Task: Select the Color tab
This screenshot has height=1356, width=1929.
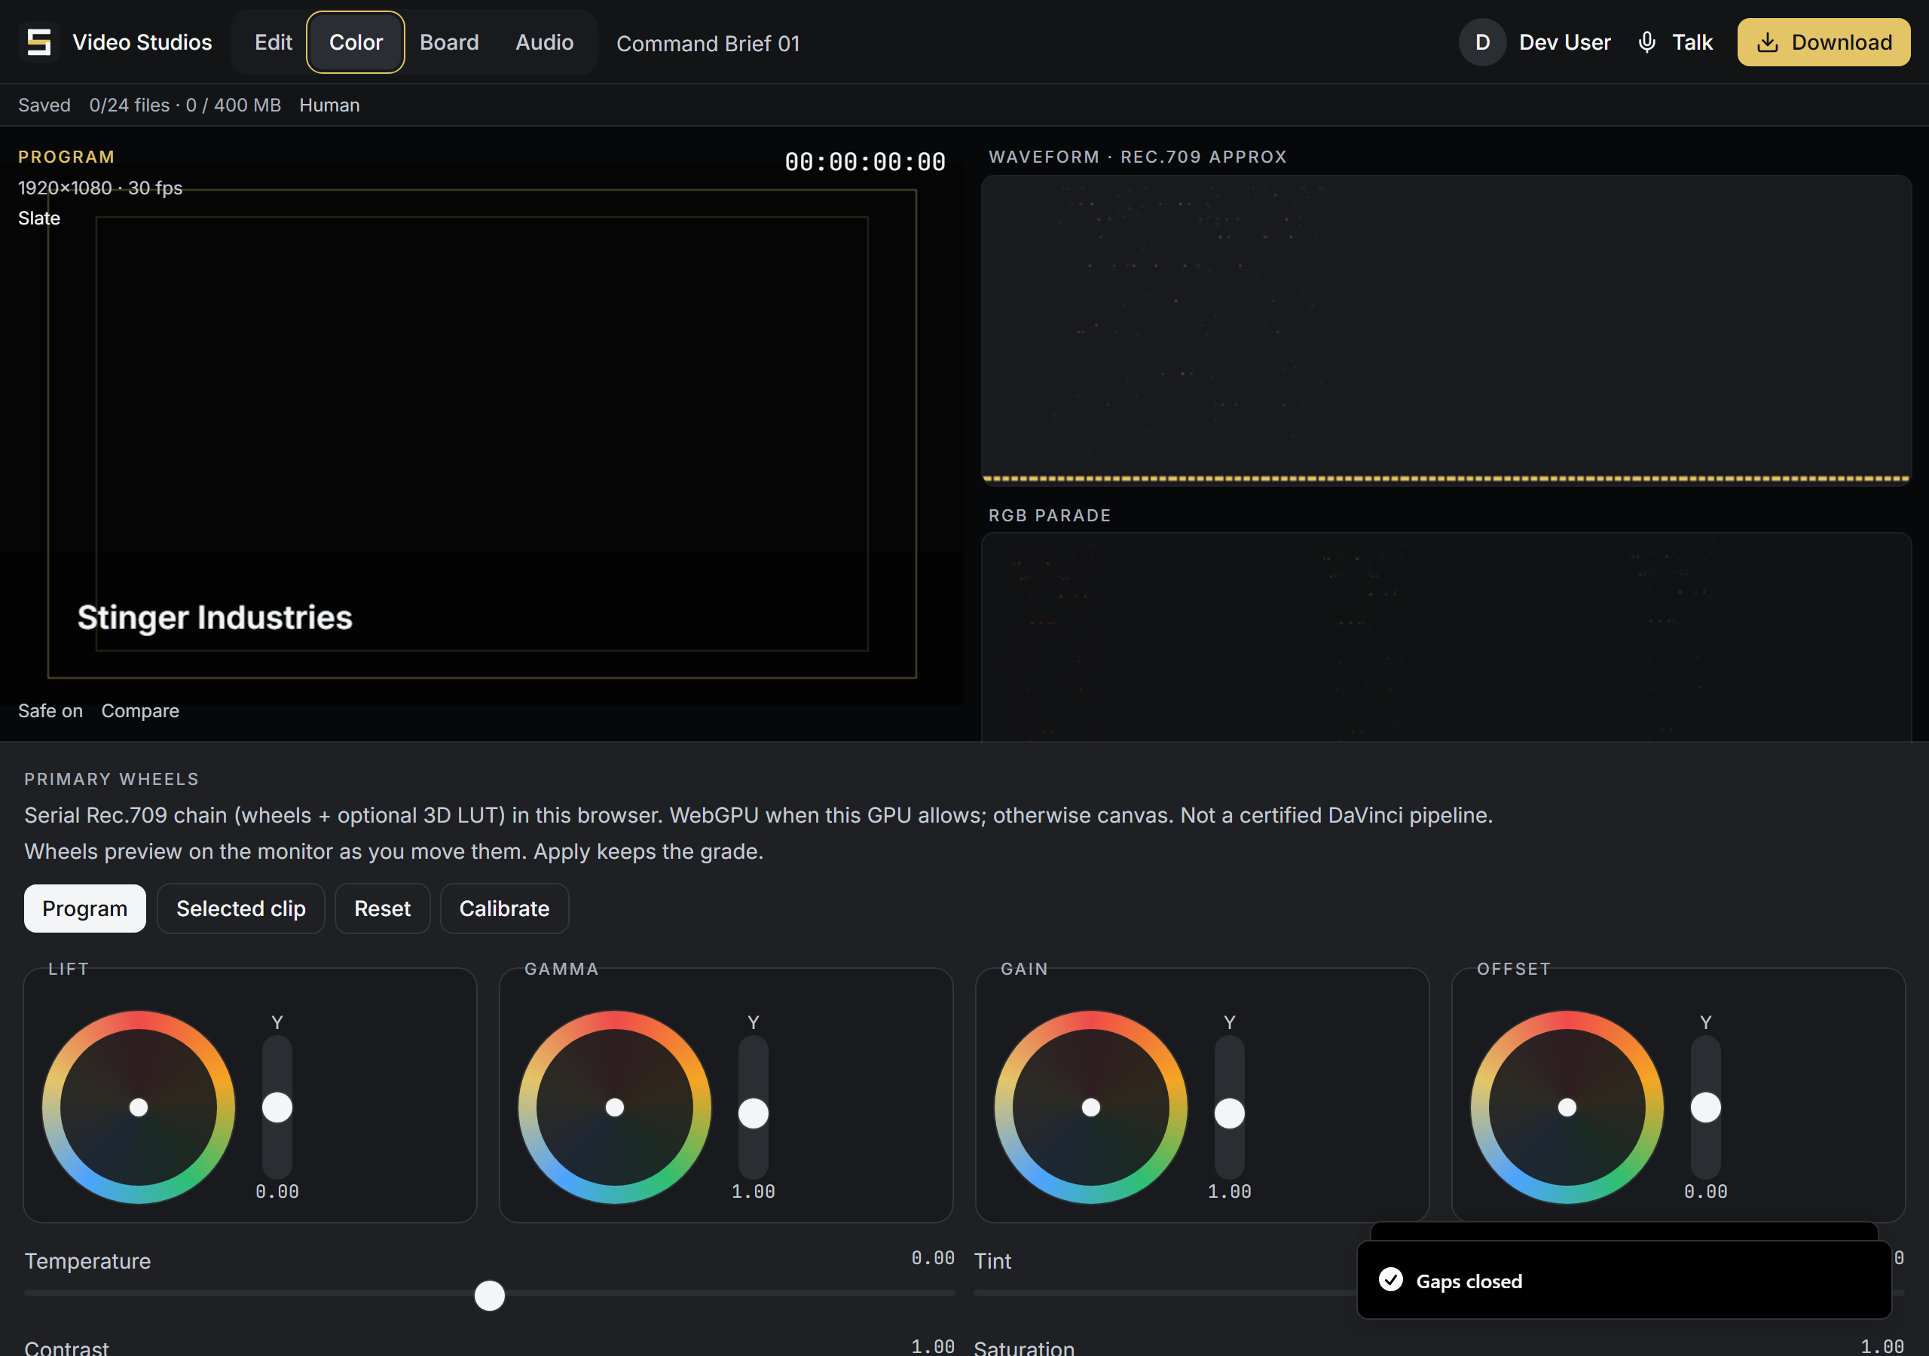Action: (x=356, y=42)
